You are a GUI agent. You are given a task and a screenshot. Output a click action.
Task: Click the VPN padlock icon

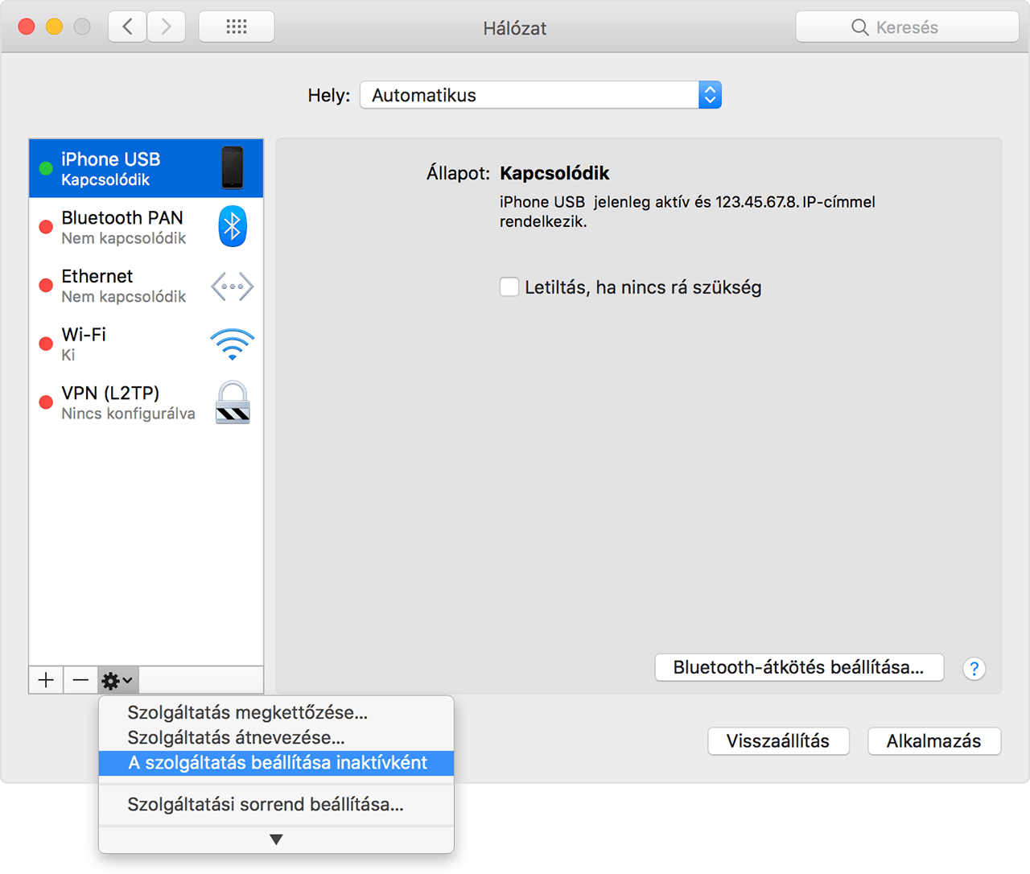pyautogui.click(x=233, y=402)
